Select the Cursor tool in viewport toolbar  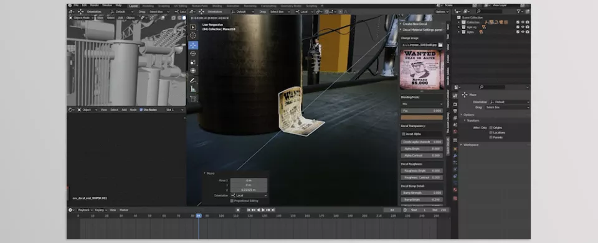tap(193, 35)
